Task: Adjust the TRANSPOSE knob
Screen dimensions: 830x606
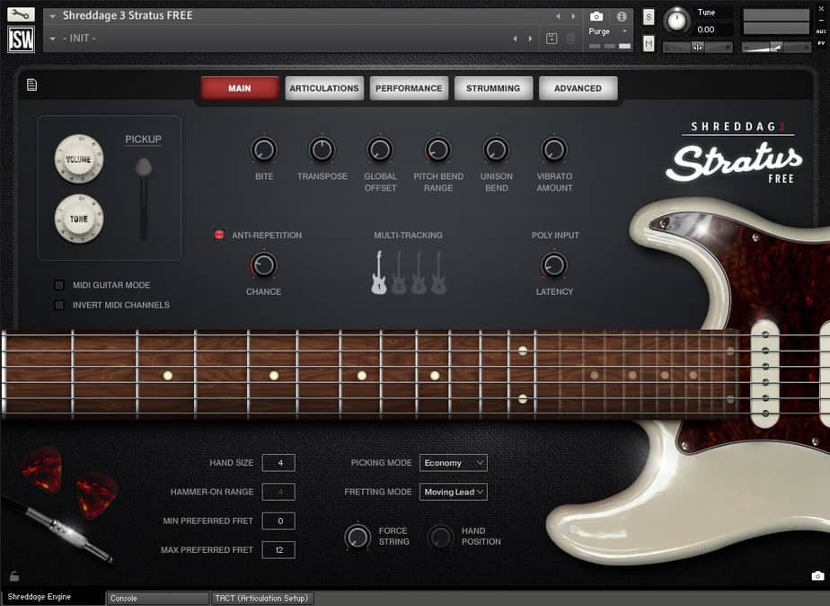Action: click(x=322, y=150)
